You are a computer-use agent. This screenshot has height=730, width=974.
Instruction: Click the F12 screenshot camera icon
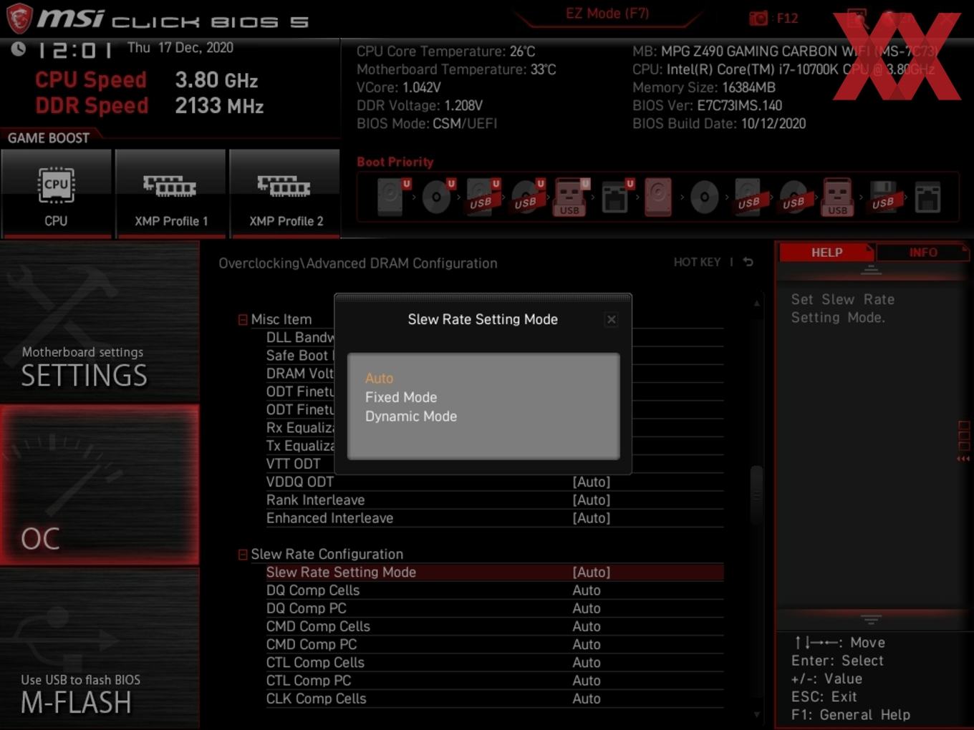(x=758, y=18)
